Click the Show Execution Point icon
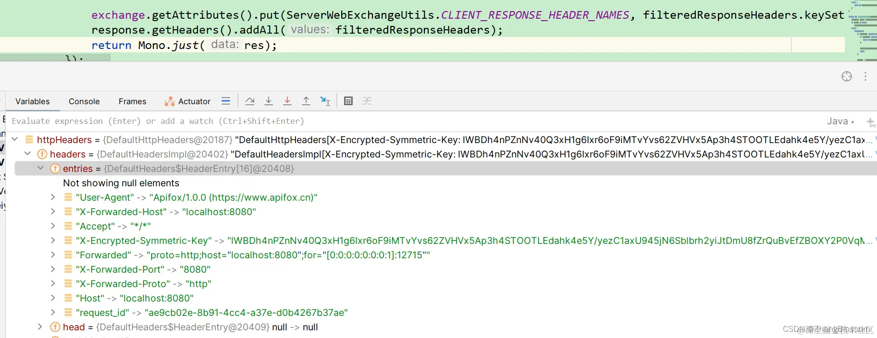 (226, 101)
